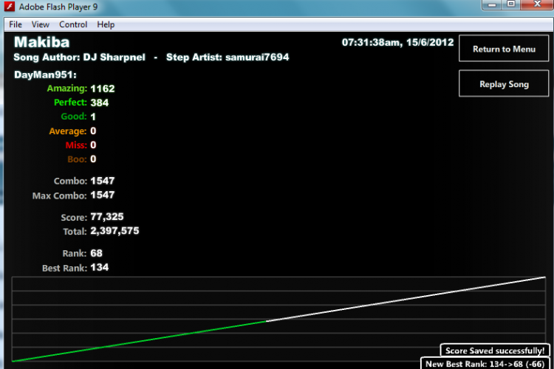The width and height of the screenshot is (554, 369).
Task: Click the Max Combo value 1547
Action: 103,195
